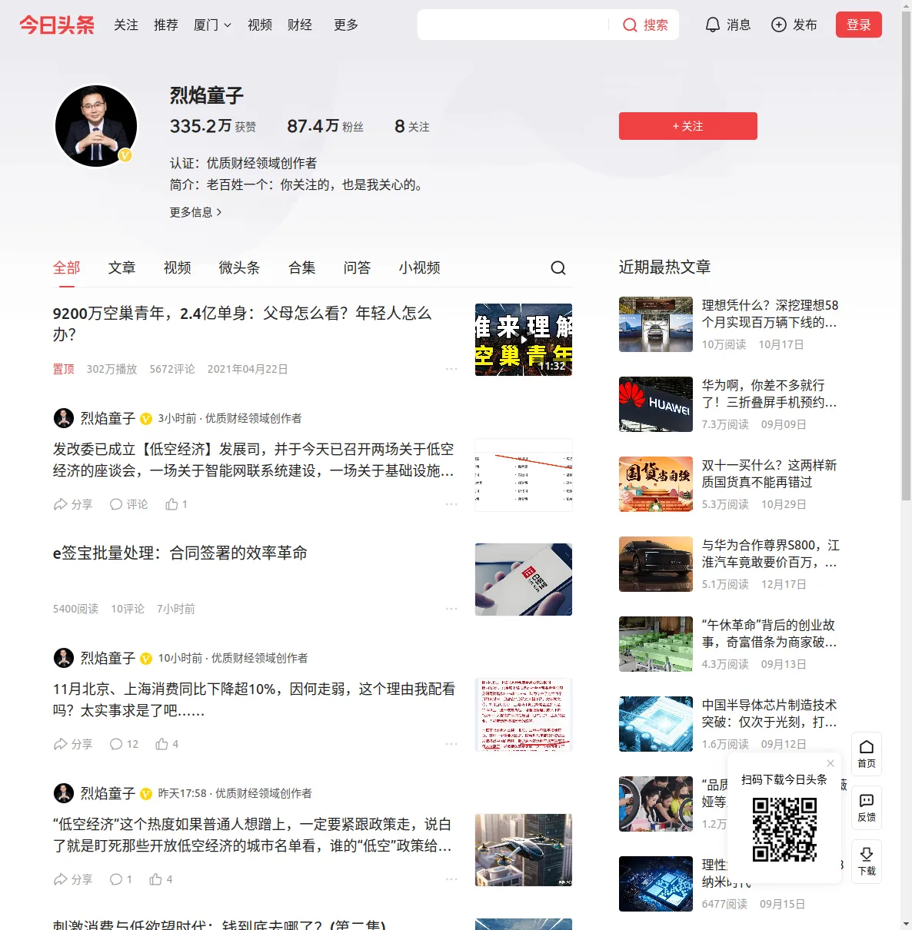Follow 烈焰童子 with + 关注 button
912x930 pixels.
coord(688,126)
